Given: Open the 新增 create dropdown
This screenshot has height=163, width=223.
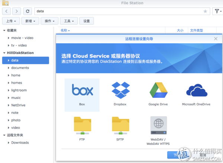Looking at the screenshot, I should pyautogui.click(x=30, y=21).
